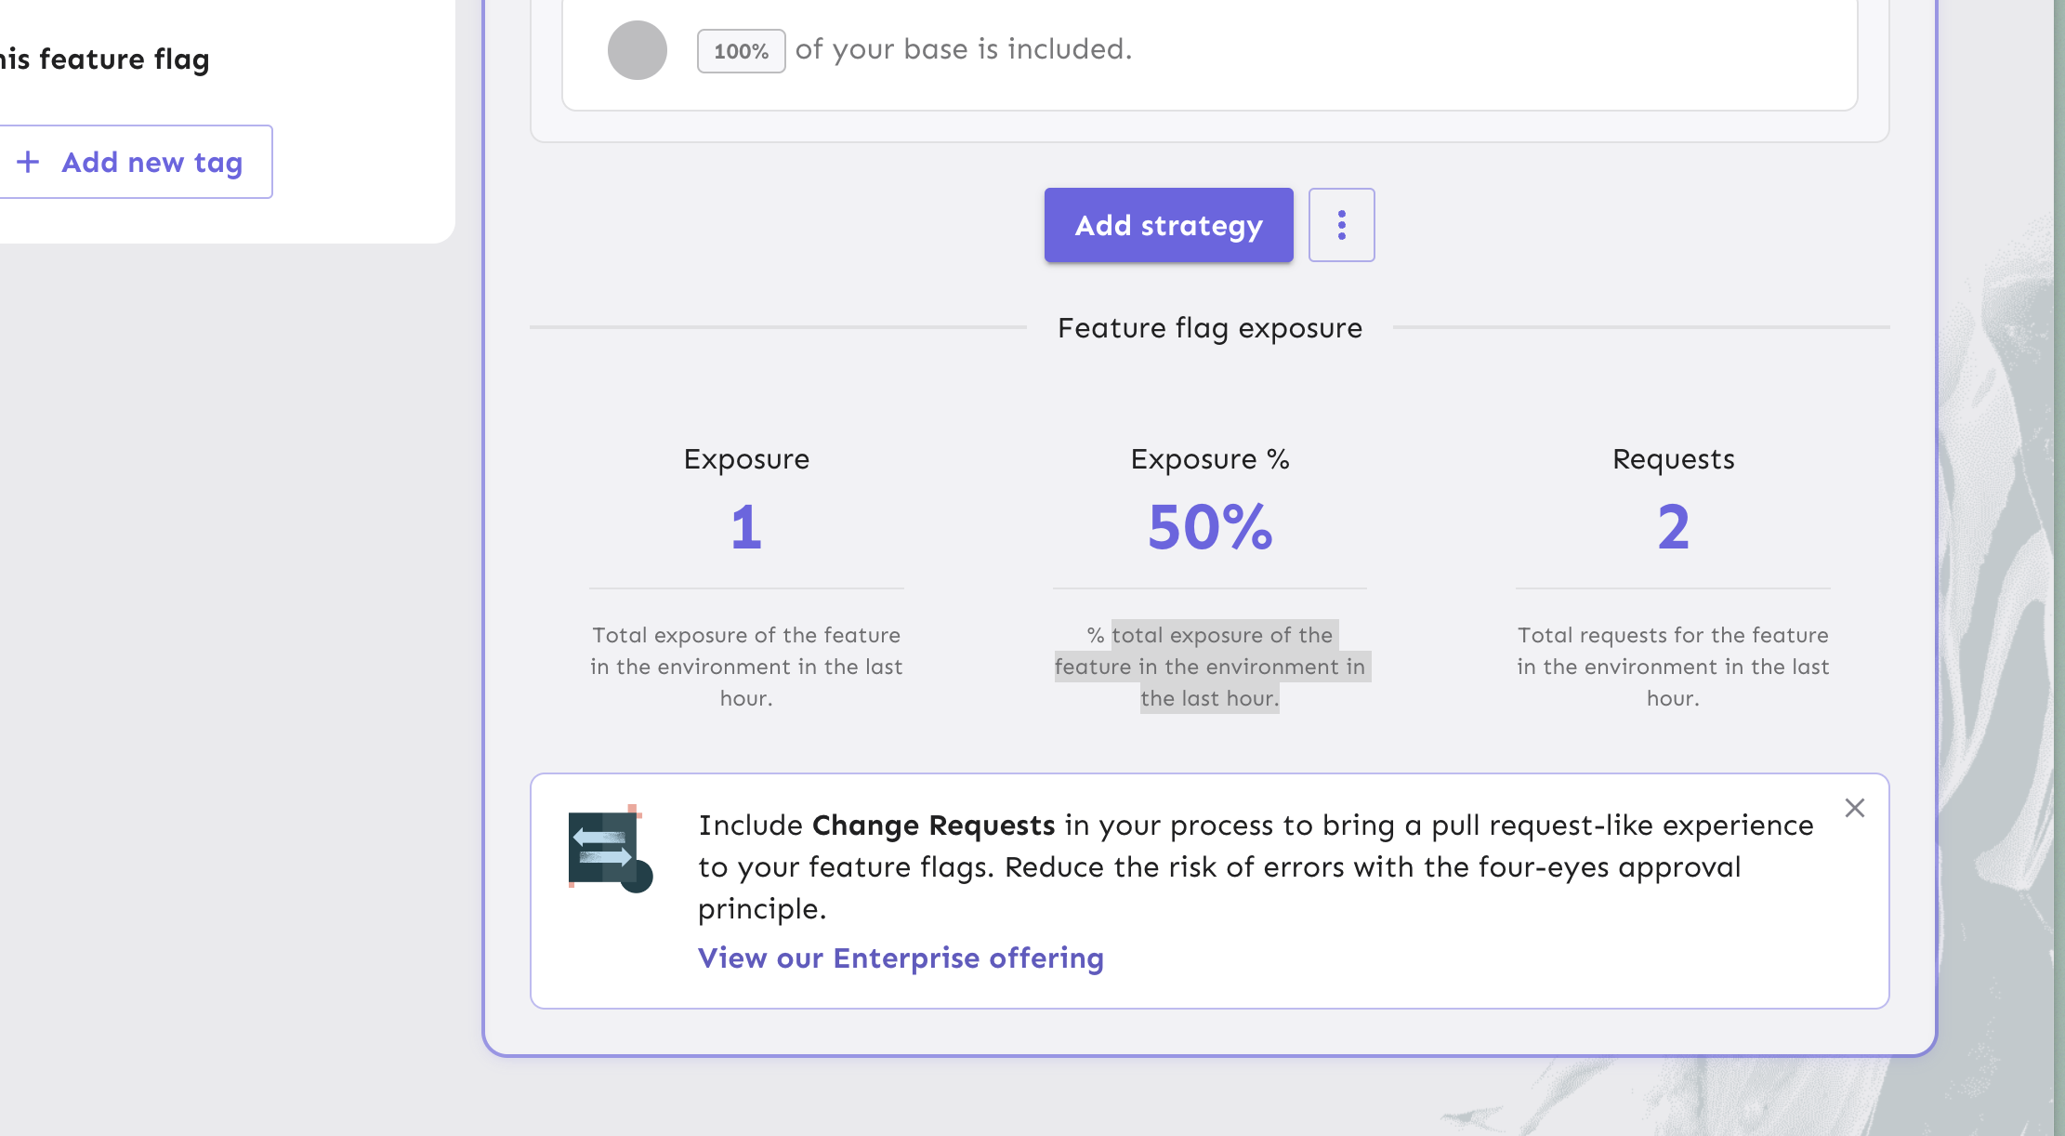Viewport: 2065px width, 1136px height.
Task: Dismiss the Change Requests banner with X
Action: (x=1854, y=808)
